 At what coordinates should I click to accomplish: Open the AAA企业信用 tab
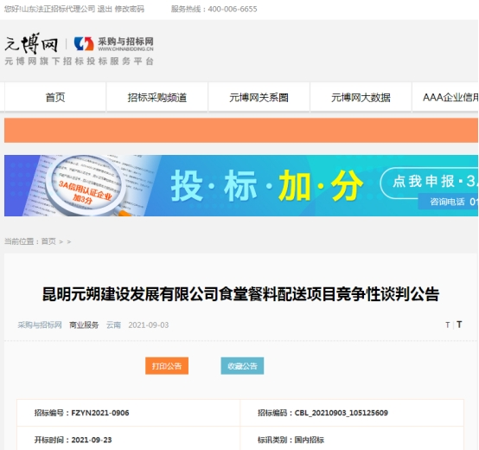click(x=445, y=97)
